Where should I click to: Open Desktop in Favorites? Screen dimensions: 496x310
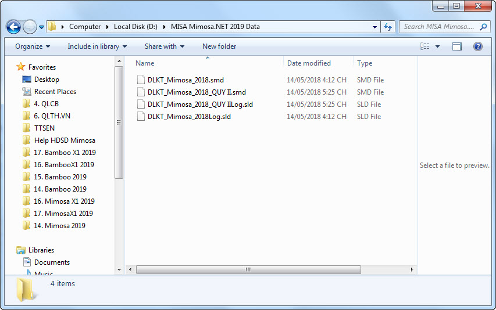pos(47,80)
